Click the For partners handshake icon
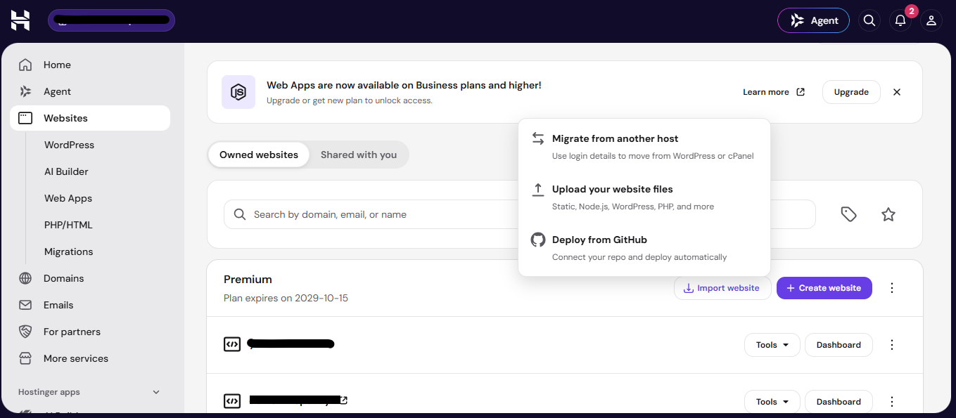 click(x=25, y=332)
